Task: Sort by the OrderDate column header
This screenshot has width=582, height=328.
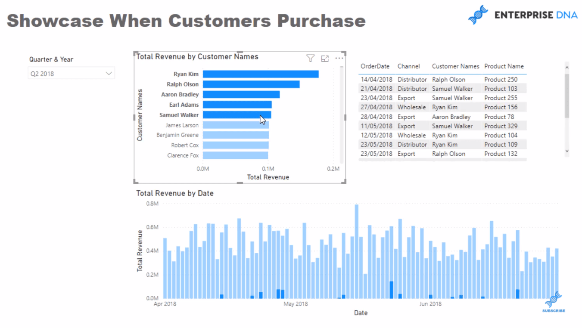Action: [375, 66]
